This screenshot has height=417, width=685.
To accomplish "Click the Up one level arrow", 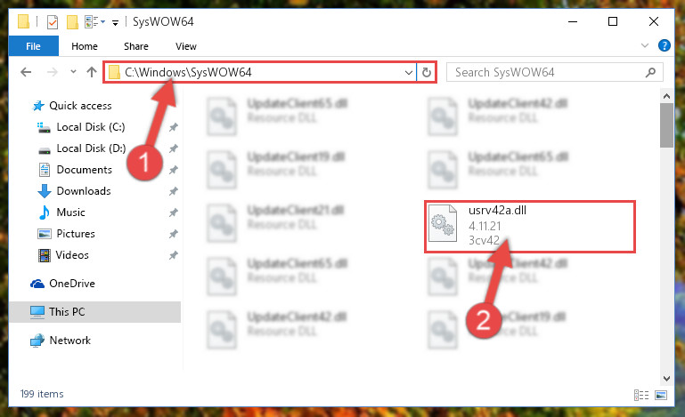I will (92, 72).
